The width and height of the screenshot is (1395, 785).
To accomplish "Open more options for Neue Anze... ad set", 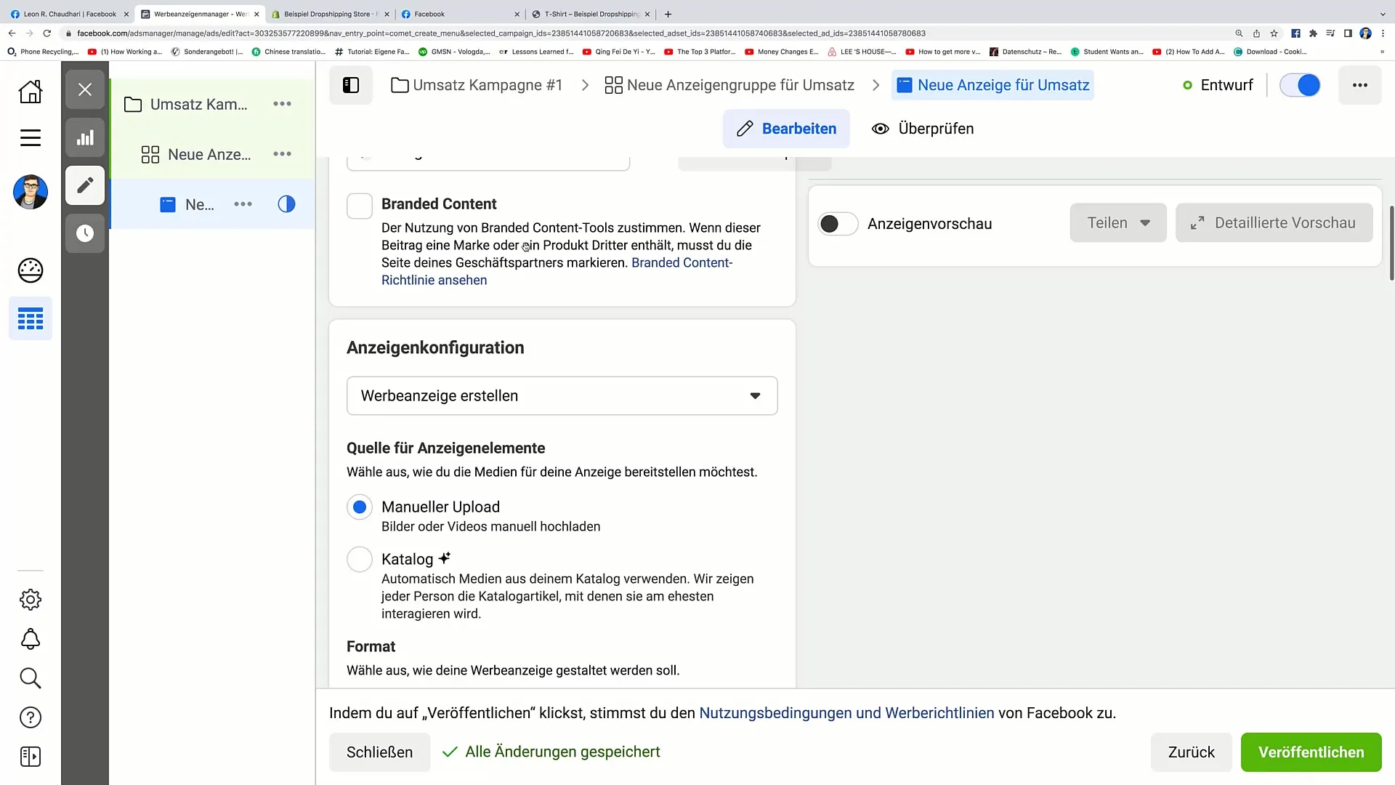I will tap(282, 154).
